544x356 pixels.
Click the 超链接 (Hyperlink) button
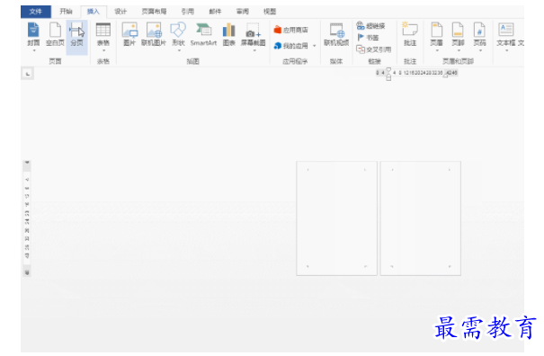pyautogui.click(x=370, y=26)
